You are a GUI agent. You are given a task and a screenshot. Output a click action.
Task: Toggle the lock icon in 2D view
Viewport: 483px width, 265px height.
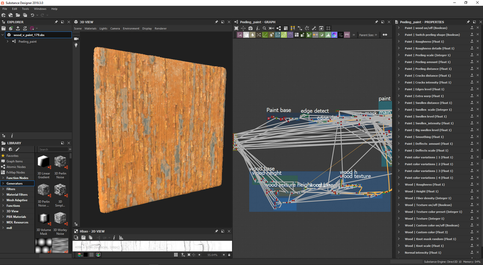pyautogui.click(x=229, y=255)
